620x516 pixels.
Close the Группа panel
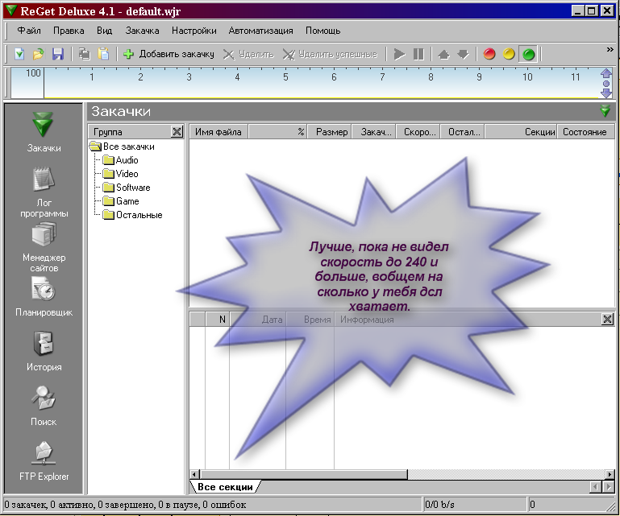point(177,131)
